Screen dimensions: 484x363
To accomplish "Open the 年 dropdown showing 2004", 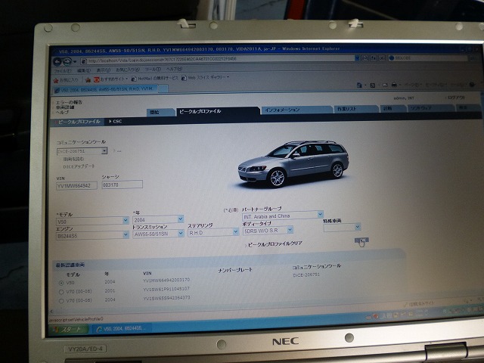I will 158,219.
